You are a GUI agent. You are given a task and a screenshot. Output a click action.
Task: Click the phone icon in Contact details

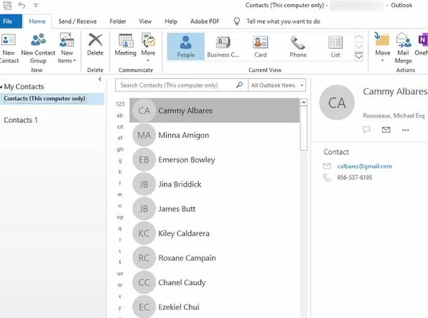(x=327, y=178)
